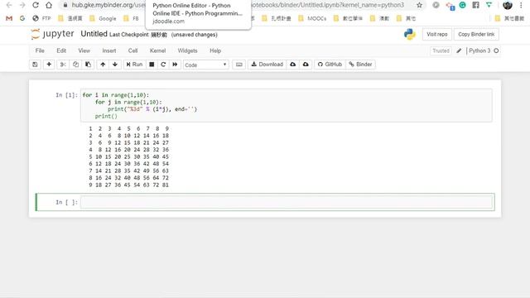Rename the notebook title Untitled

94,34
